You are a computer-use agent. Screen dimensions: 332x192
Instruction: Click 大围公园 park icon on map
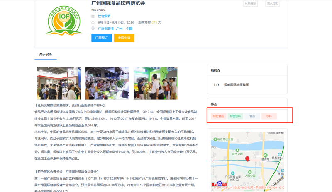(x=250, y=172)
